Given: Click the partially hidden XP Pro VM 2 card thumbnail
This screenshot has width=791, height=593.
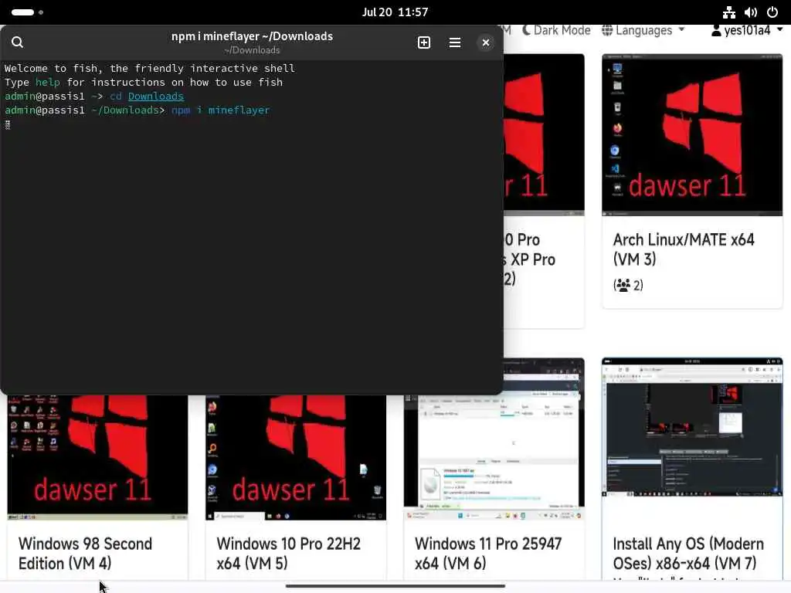Looking at the screenshot, I should [x=544, y=135].
